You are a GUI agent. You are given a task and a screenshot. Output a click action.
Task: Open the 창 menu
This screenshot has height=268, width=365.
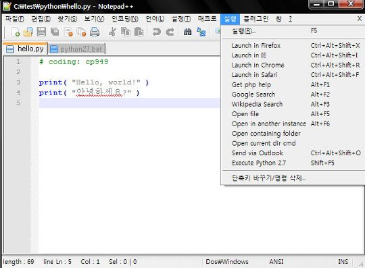(278, 19)
